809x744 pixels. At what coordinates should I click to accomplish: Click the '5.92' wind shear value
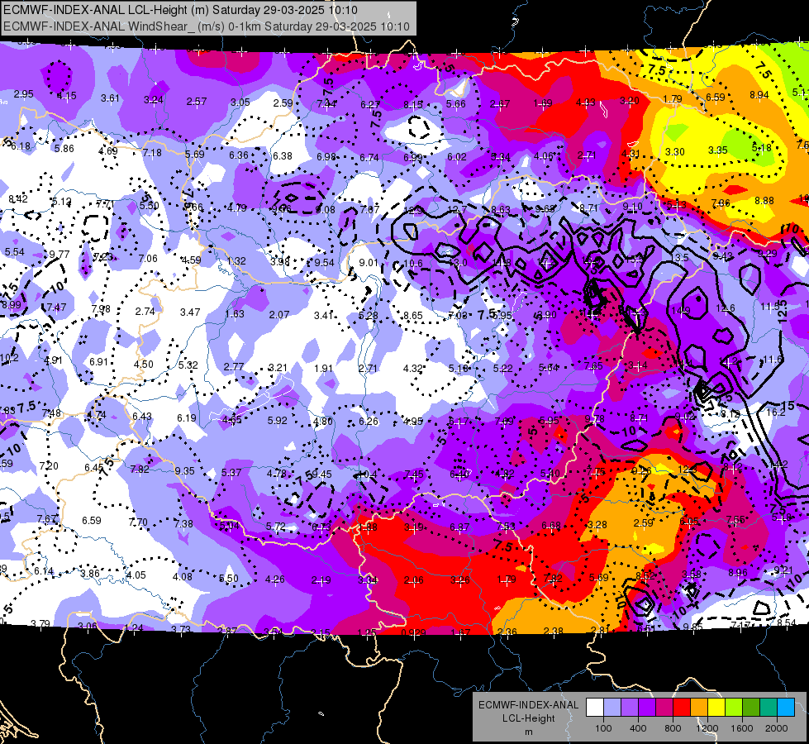pos(277,420)
